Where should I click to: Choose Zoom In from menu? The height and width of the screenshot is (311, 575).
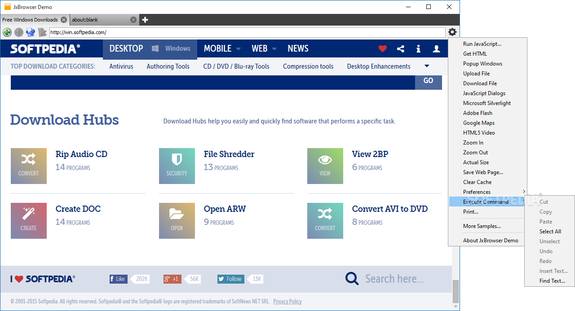pyautogui.click(x=473, y=143)
